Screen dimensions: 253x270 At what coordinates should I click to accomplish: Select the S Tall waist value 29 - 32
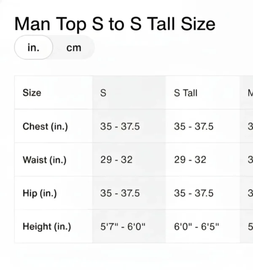pyautogui.click(x=190, y=160)
